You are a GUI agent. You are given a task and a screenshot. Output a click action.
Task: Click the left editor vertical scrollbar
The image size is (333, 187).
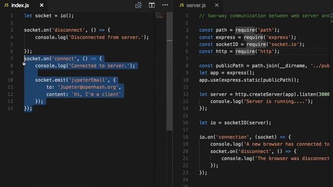(x=170, y=71)
